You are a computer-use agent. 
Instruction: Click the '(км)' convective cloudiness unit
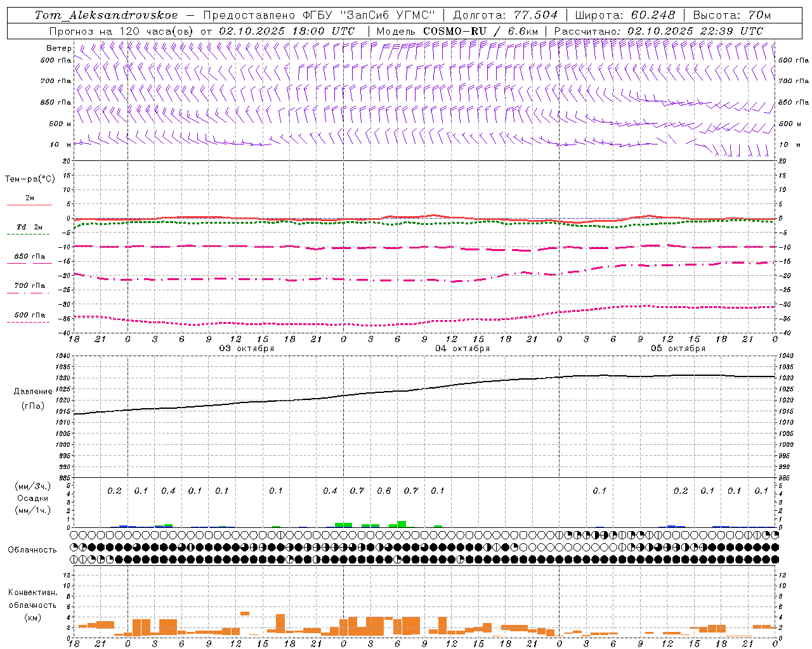[33, 617]
